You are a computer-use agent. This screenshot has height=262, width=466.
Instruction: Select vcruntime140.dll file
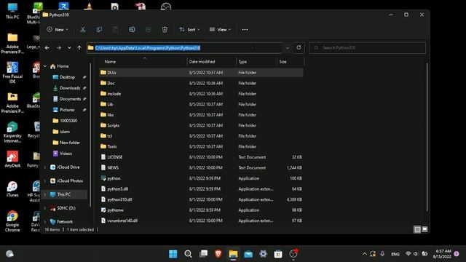coord(201,221)
